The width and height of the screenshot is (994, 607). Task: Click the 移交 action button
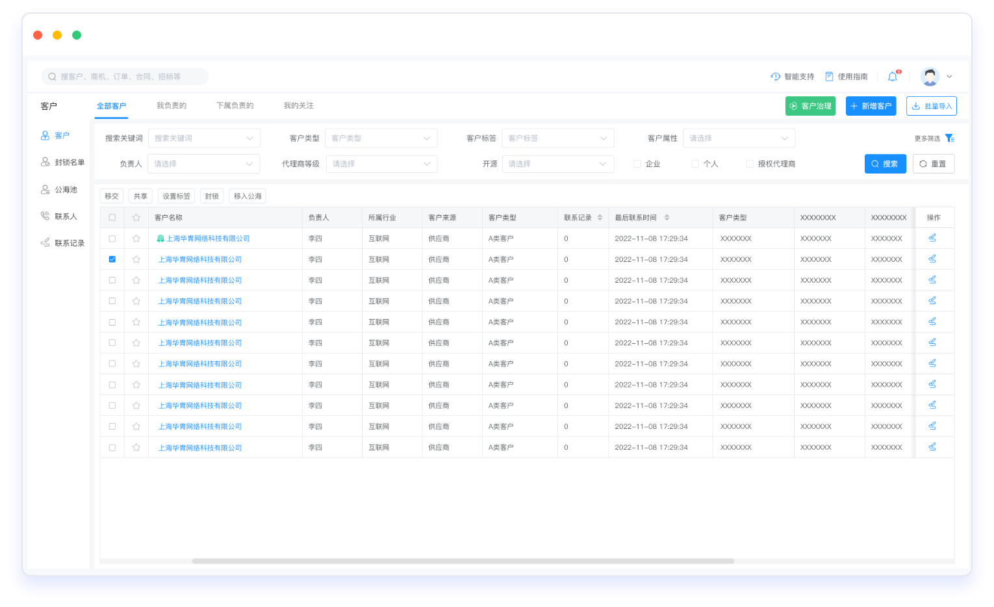112,196
